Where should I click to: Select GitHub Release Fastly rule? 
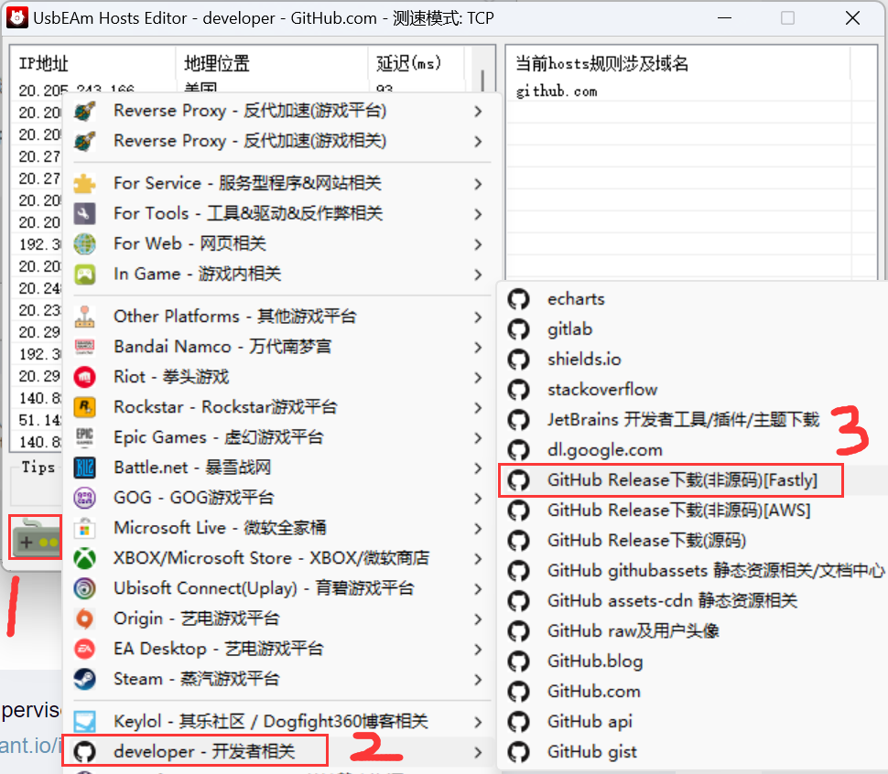click(693, 480)
